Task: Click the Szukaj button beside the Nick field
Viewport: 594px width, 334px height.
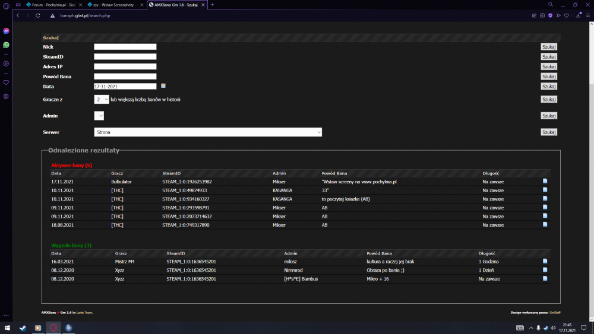Action: coord(548,47)
